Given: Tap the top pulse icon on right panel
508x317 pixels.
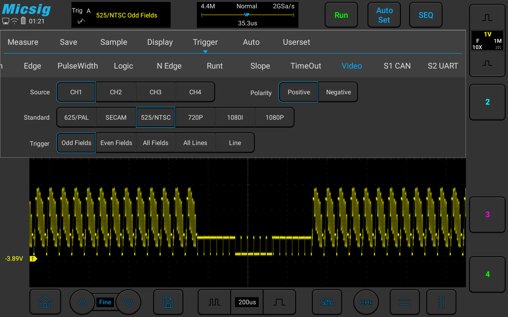Looking at the screenshot, I should pos(487,18).
